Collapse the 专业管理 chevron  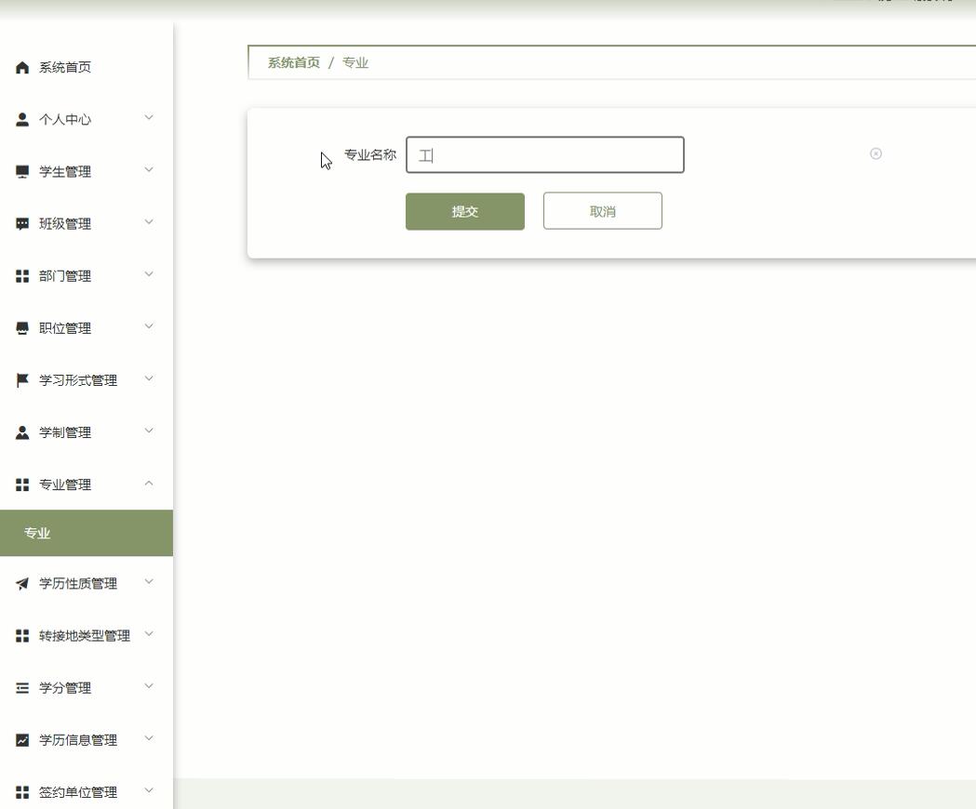[149, 483]
